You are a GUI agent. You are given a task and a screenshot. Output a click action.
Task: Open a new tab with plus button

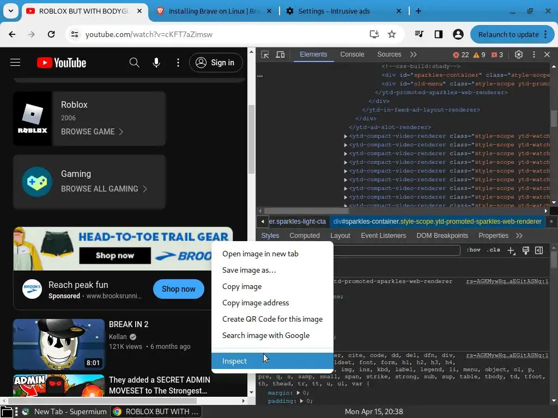click(x=418, y=11)
